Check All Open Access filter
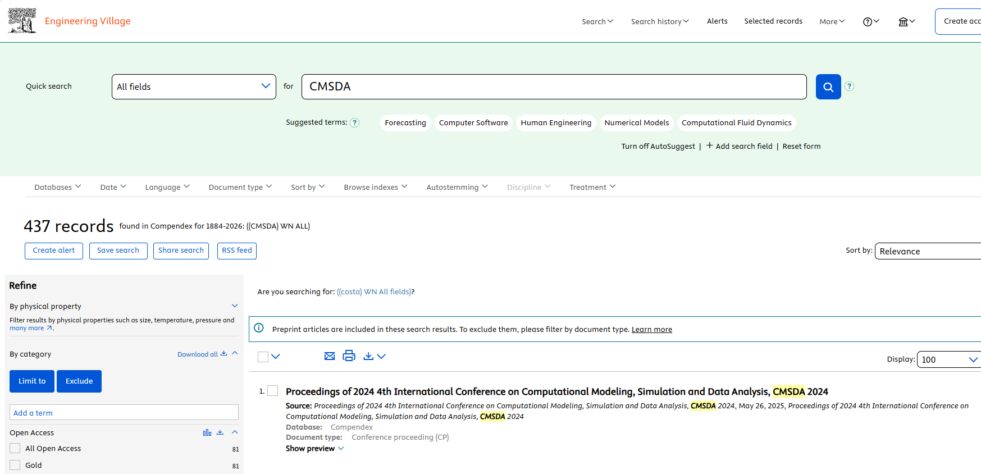This screenshot has width=981, height=474. point(15,448)
